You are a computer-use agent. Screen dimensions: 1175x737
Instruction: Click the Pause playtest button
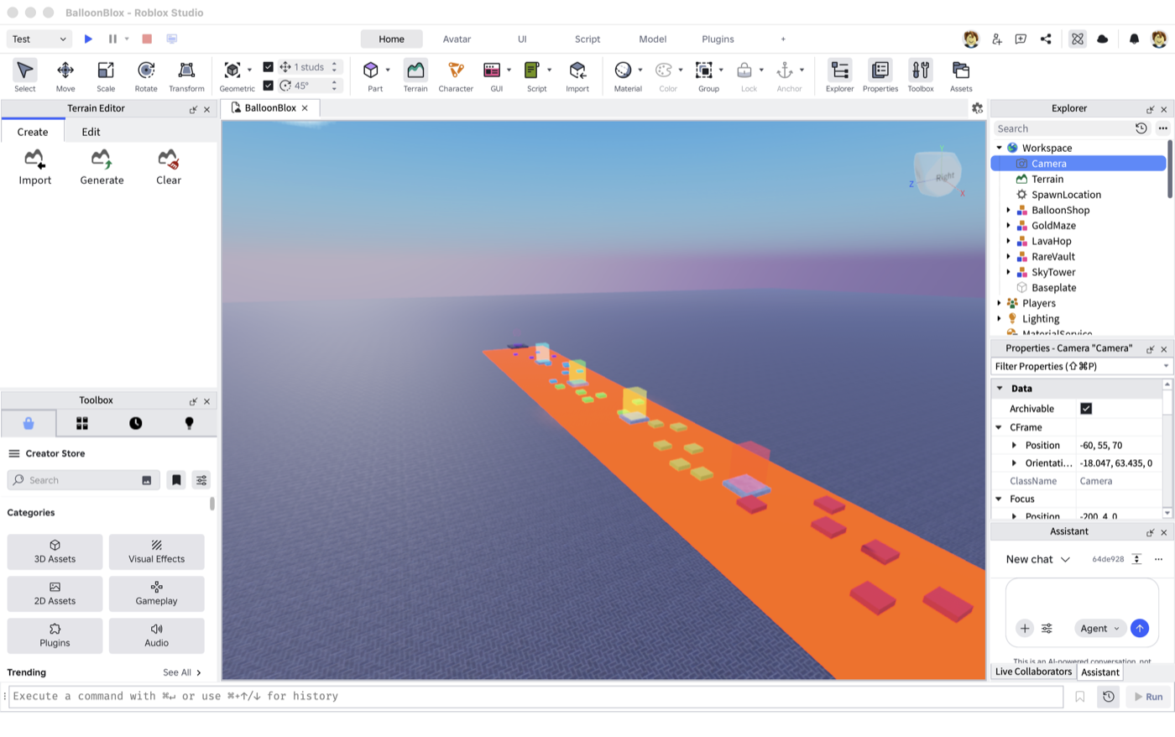coord(112,39)
